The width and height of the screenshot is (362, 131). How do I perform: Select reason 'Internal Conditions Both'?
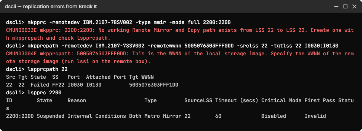[104, 116]
